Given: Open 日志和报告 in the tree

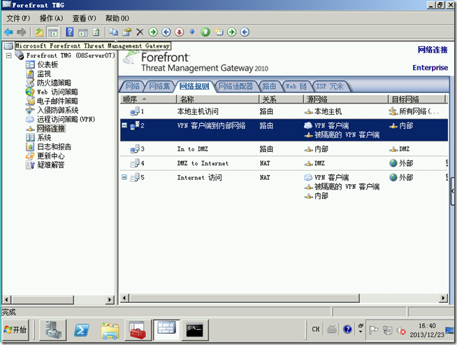Looking at the screenshot, I should coord(54,146).
